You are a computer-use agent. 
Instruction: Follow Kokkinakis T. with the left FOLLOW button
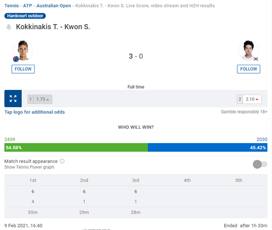point(23,69)
